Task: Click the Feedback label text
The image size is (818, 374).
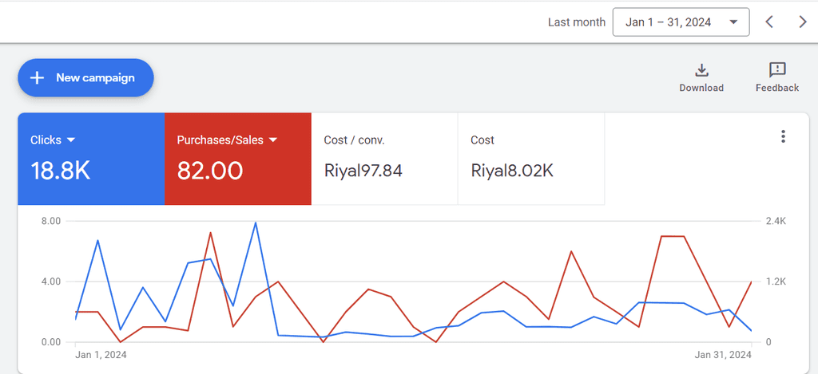Action: 777,88
